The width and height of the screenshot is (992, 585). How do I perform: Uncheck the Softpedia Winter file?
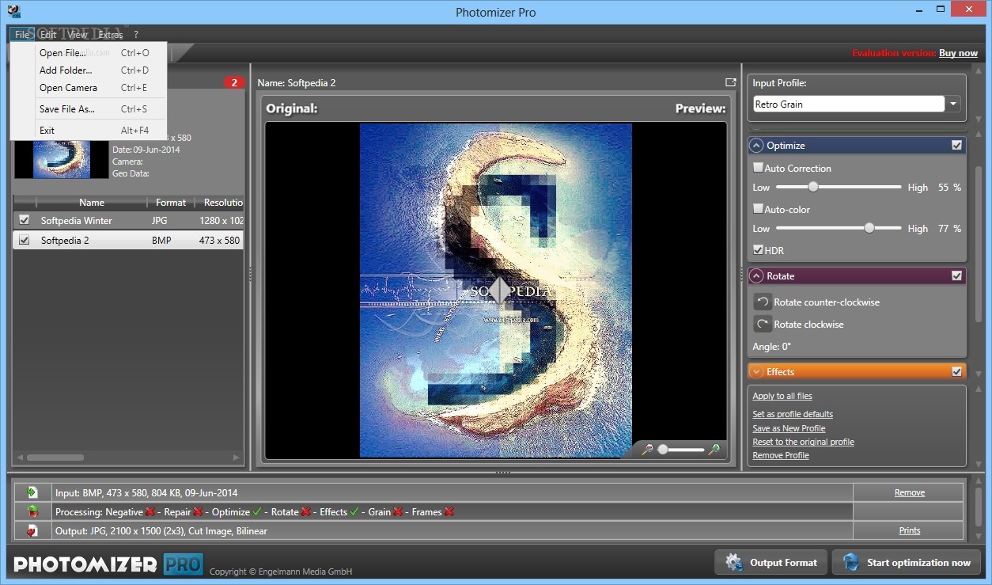coord(24,220)
